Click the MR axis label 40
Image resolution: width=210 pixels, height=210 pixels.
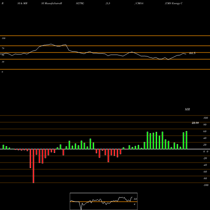(205, 138)
